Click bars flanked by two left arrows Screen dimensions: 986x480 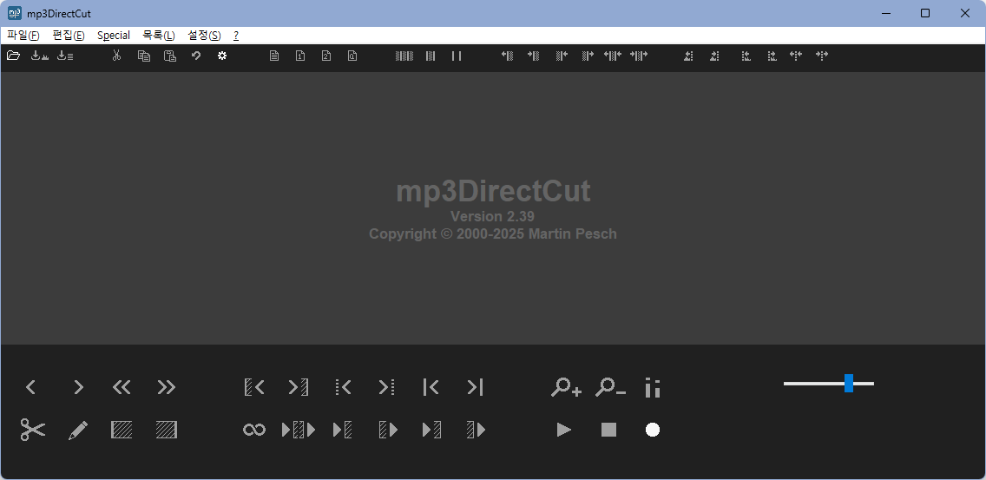pyautogui.click(x=613, y=56)
